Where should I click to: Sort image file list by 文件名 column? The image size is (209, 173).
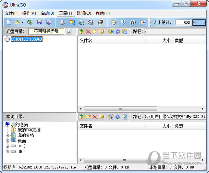click(111, 41)
